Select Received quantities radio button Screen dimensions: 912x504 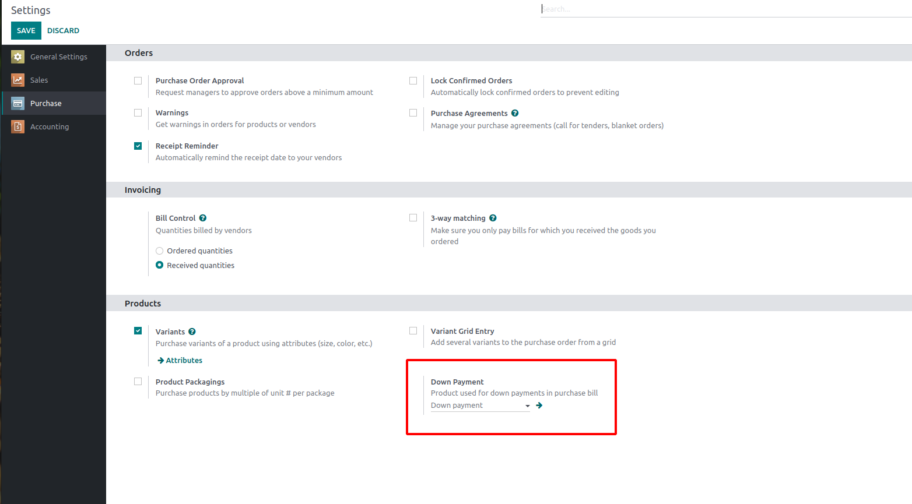click(159, 265)
